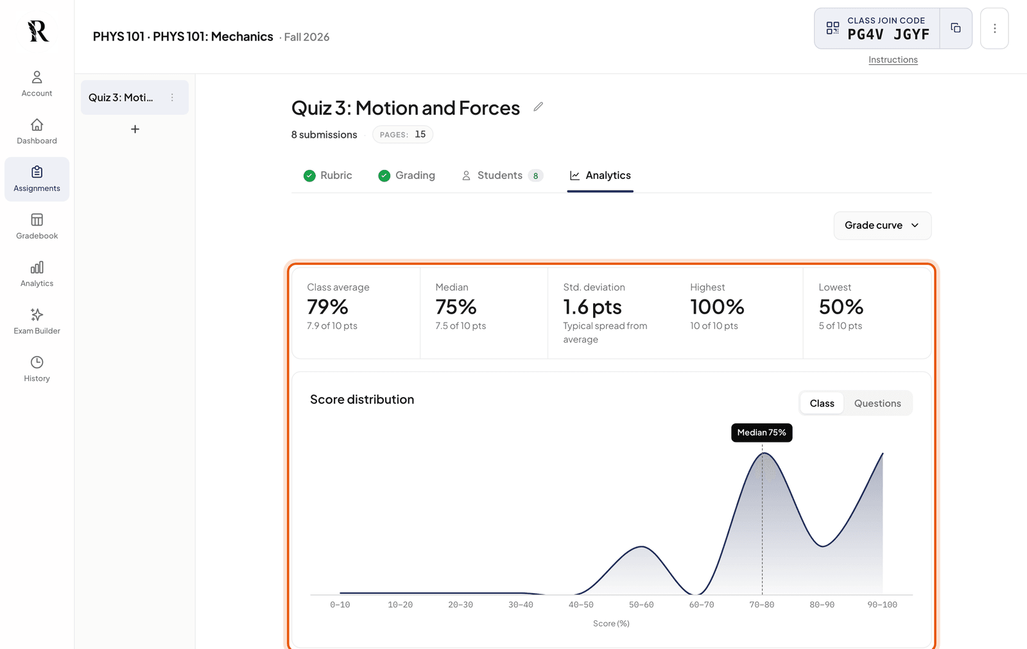
Task: Click the 90–100 axis label
Action: [882, 605]
